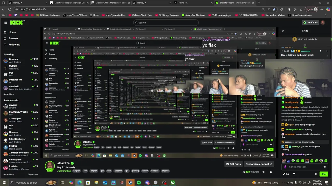Screen dimensions: 332x186
Task: Open a new browser tab
Action: coord(259,3)
